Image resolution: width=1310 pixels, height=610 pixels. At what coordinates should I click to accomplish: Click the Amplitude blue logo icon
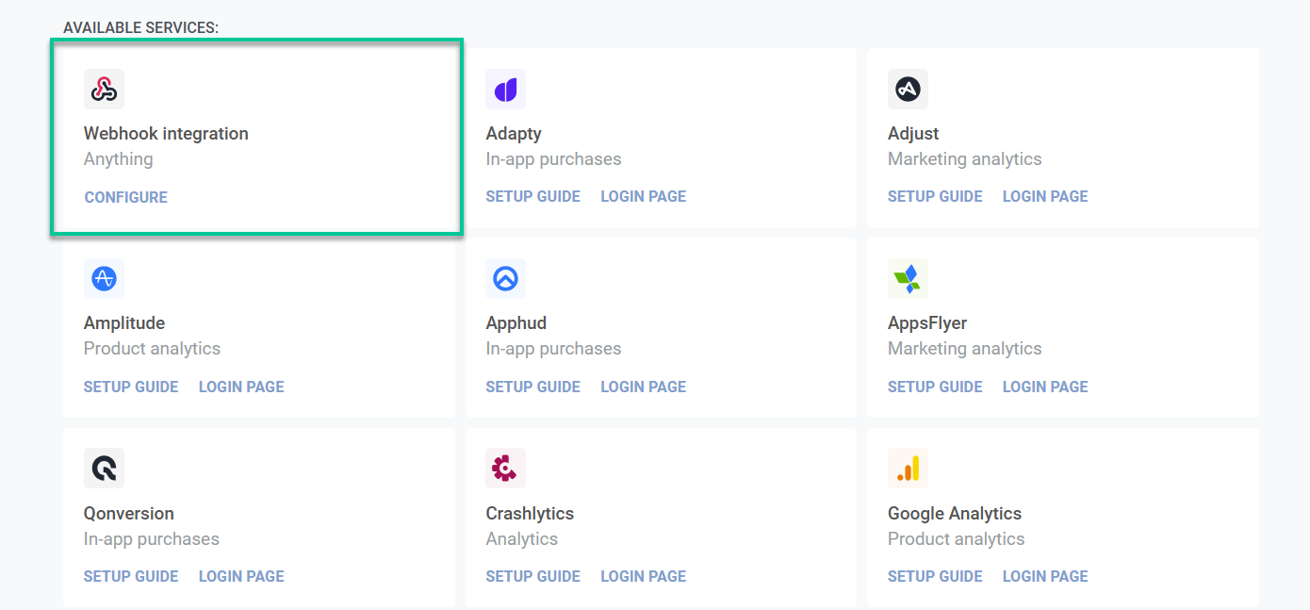tap(104, 279)
